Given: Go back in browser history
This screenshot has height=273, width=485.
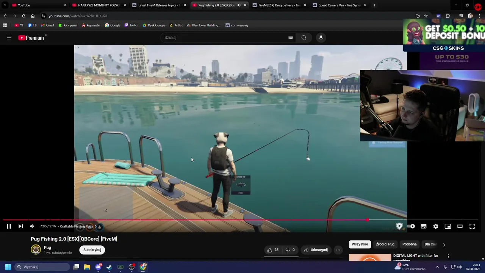Looking at the screenshot, I should [x=5, y=16].
